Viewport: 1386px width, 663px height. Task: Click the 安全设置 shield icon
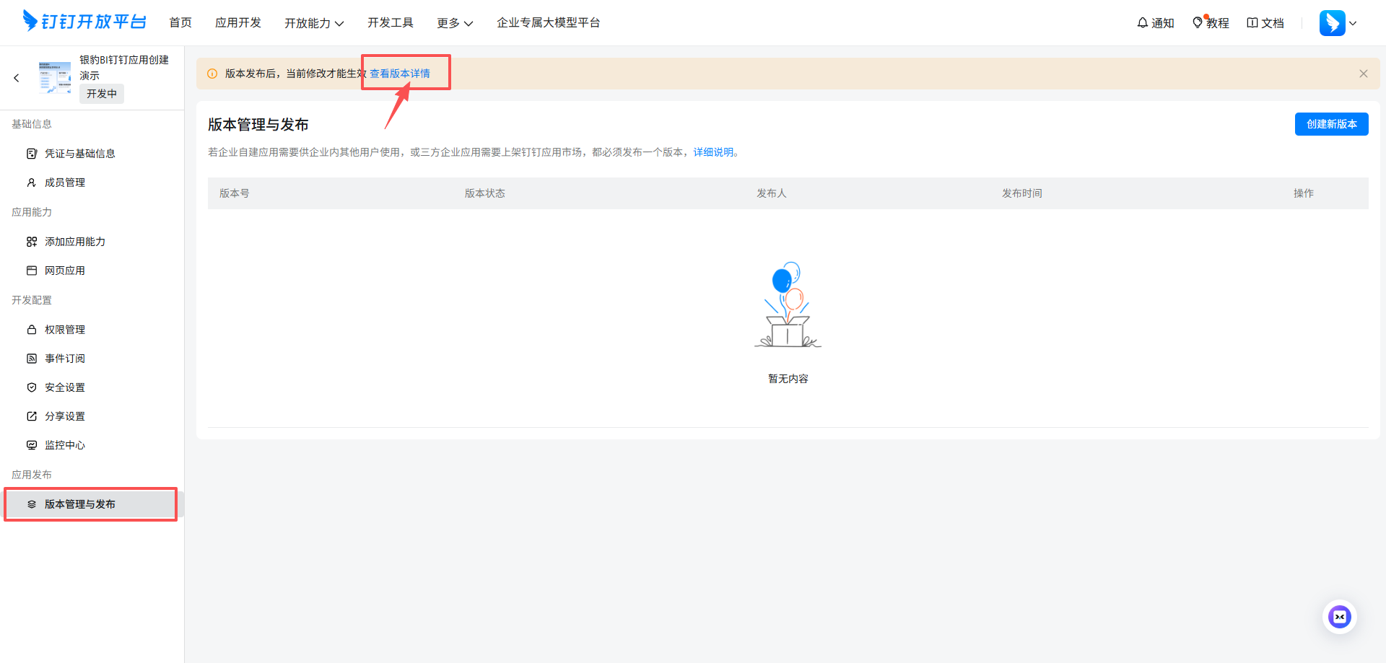(x=32, y=387)
